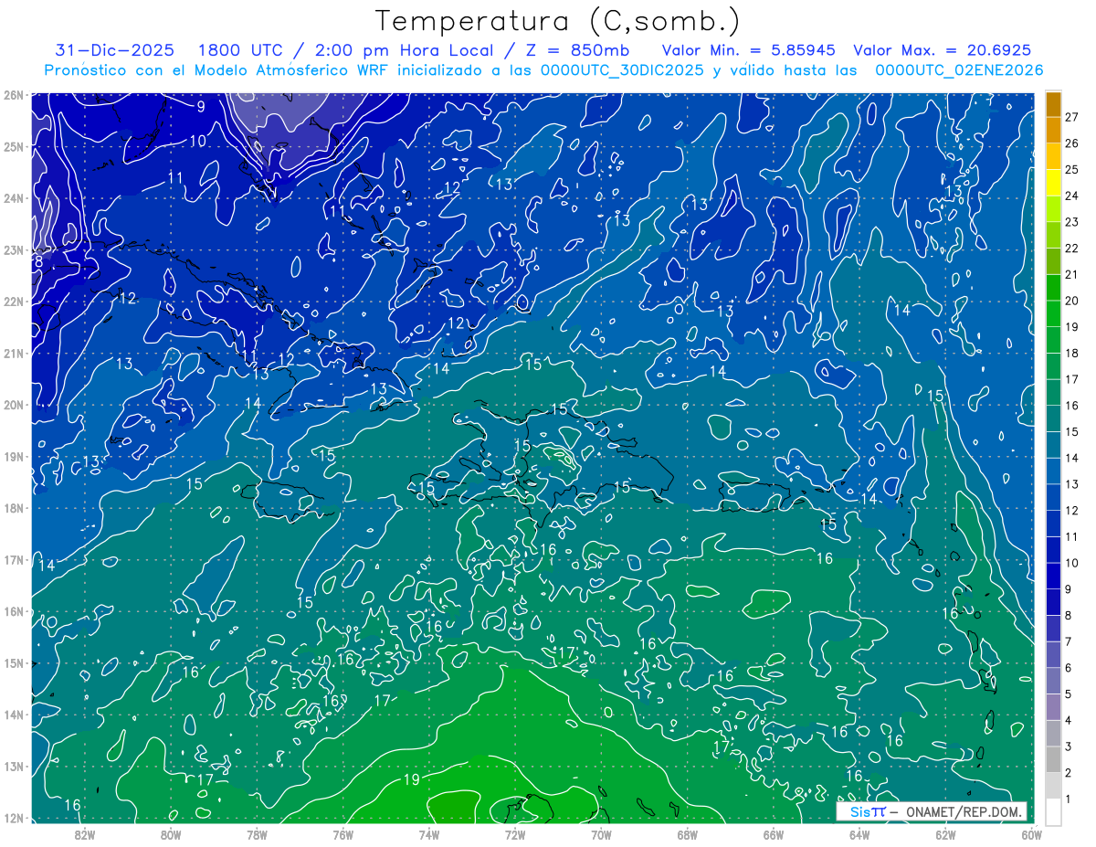Click the 16N latitude axis label
Image resolution: width=1096 pixels, height=847 pixels.
point(14,610)
